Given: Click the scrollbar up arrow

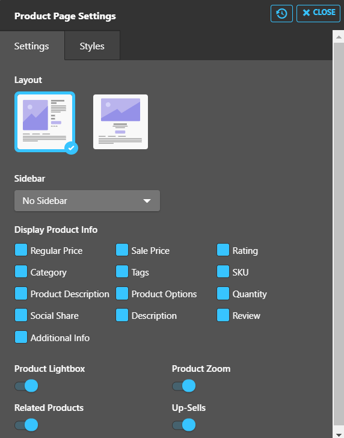Looking at the screenshot, I should 339,37.
